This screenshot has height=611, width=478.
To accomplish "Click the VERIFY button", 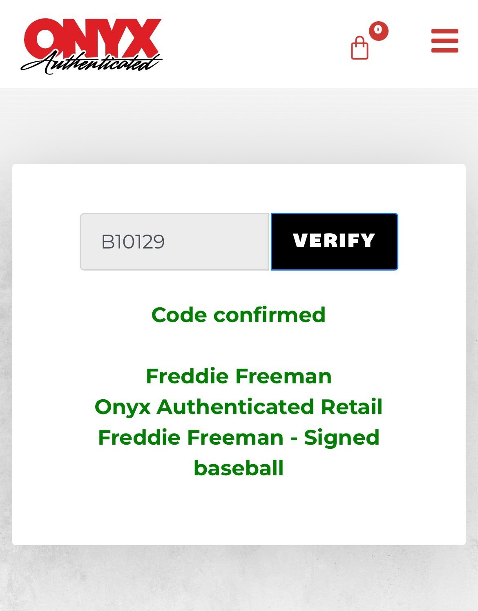I will 334,242.
